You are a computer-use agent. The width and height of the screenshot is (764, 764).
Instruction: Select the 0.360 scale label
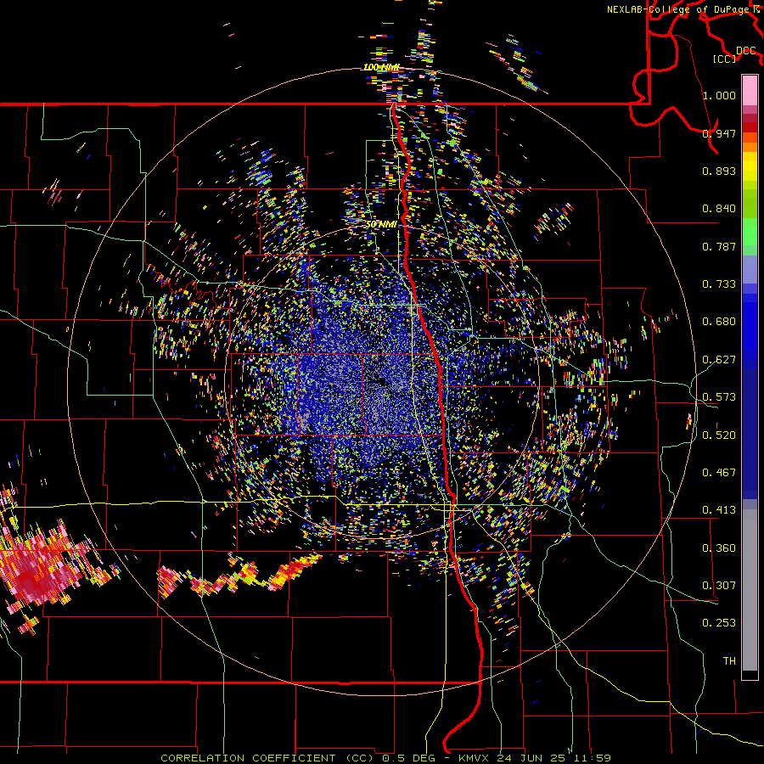click(x=719, y=548)
